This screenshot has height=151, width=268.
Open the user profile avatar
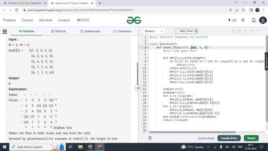click(x=263, y=20)
